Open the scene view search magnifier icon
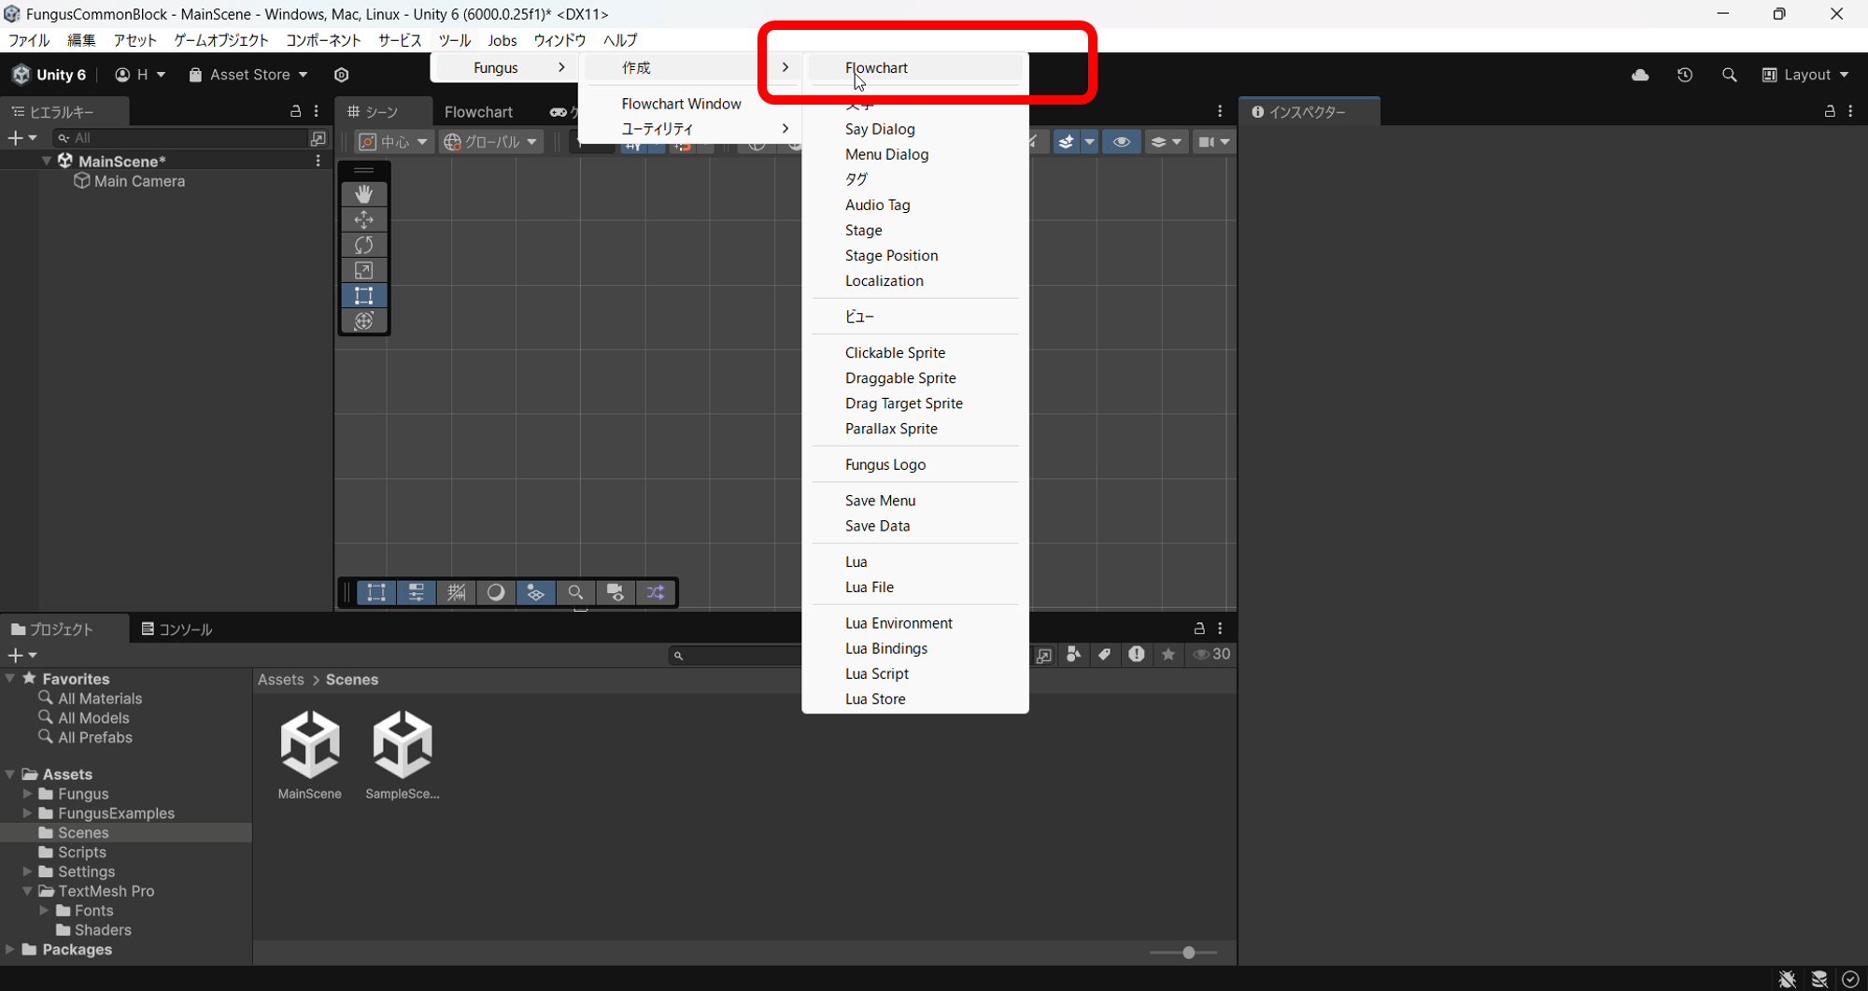The width and height of the screenshot is (1868, 991). (x=575, y=592)
